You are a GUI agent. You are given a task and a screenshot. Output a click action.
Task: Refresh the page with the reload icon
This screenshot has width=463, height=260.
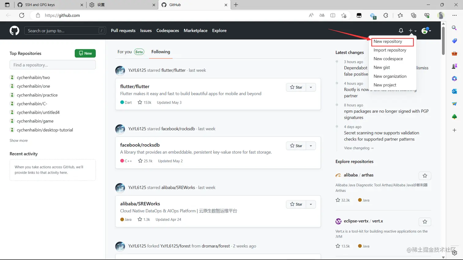point(22,15)
